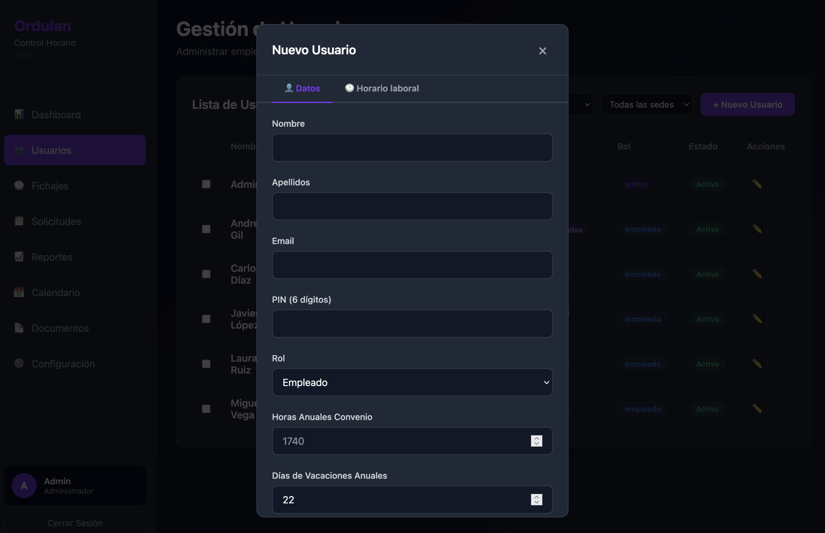Click the edit pencil for admin row
The height and width of the screenshot is (533, 825).
click(x=757, y=184)
